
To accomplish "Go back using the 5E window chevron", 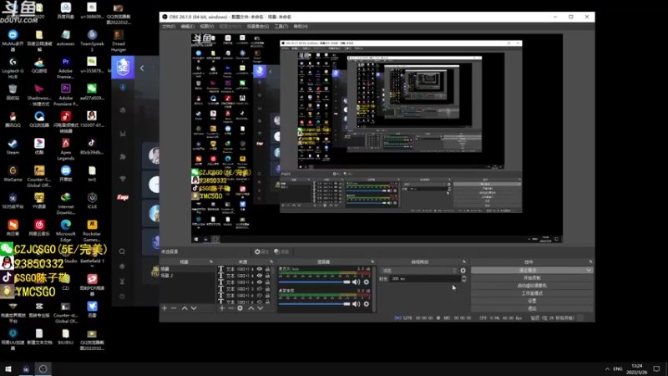I will (x=142, y=69).
